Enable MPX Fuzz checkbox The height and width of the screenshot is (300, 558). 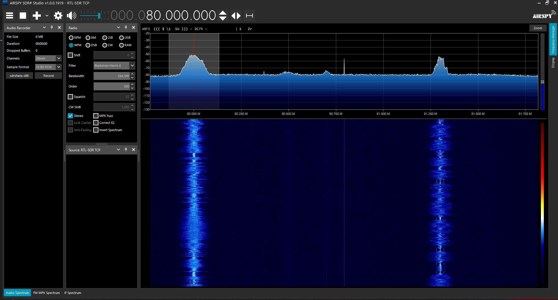coord(96,116)
